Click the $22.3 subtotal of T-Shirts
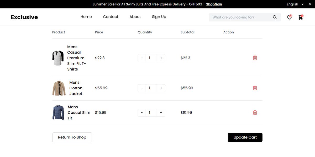This screenshot has width=315, height=157. (x=185, y=58)
